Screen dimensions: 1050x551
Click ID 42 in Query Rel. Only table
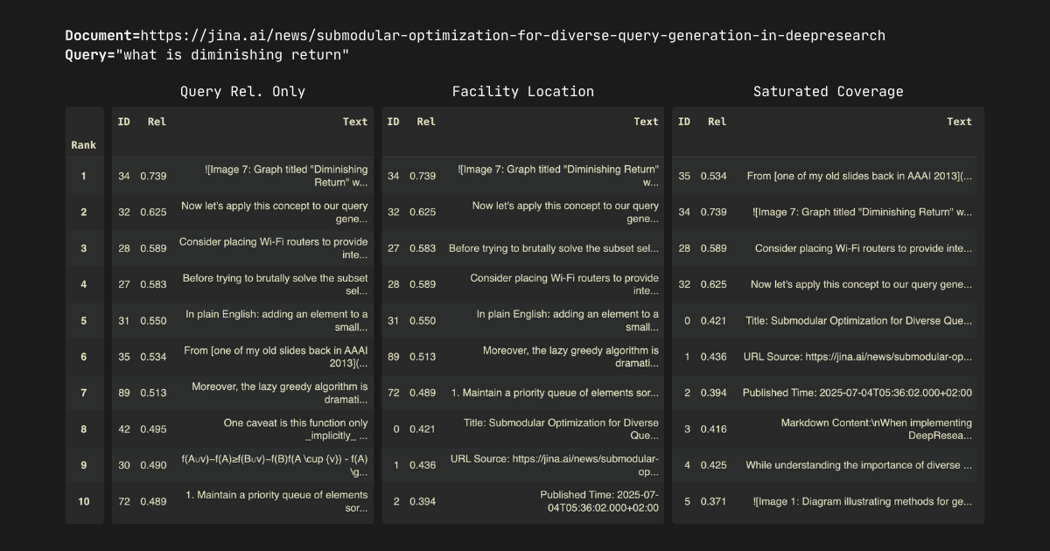124,429
